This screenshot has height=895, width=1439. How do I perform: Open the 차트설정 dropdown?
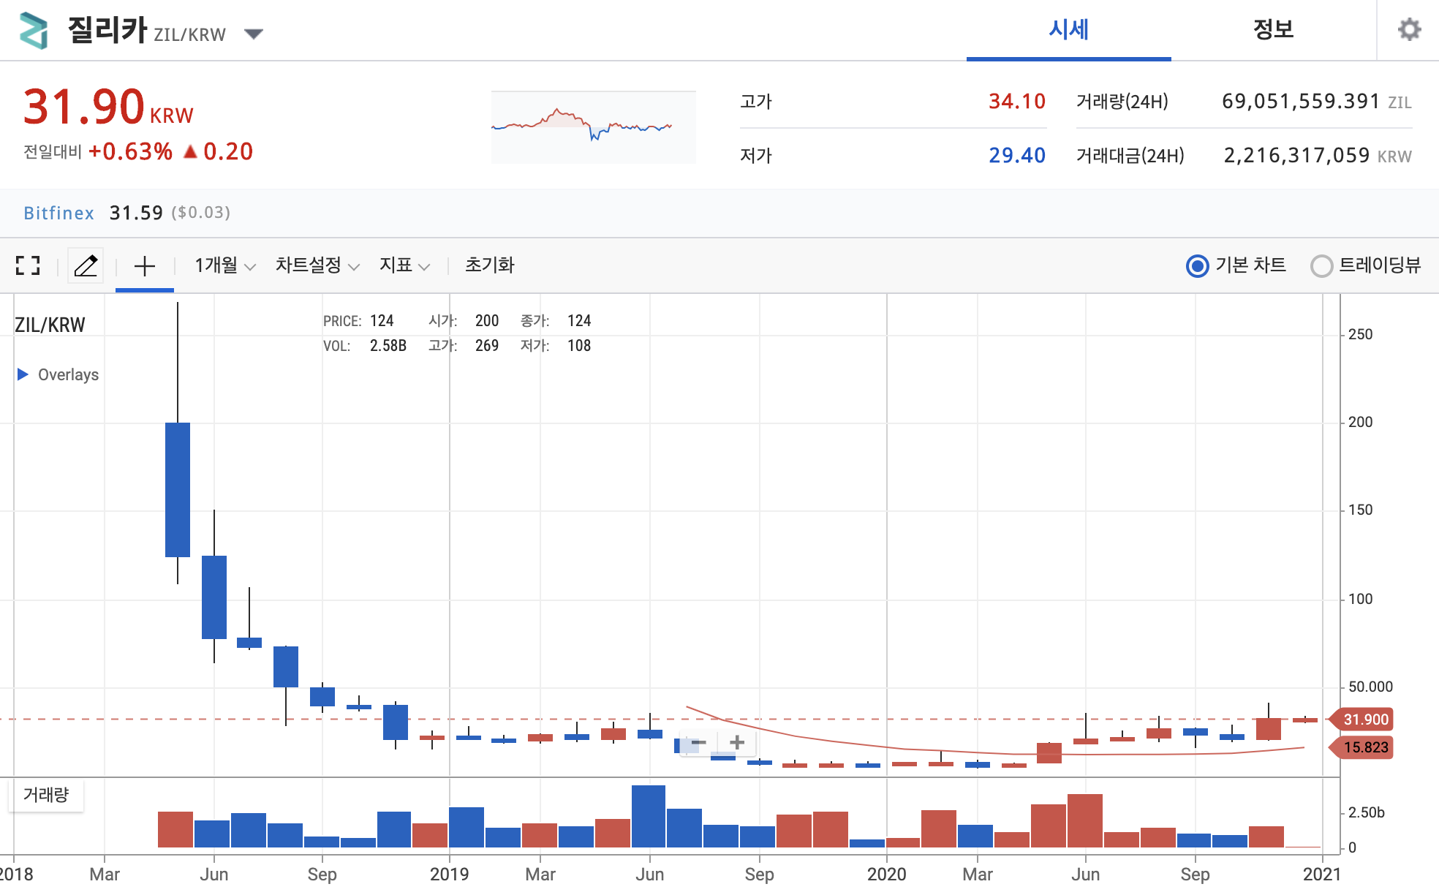317,265
